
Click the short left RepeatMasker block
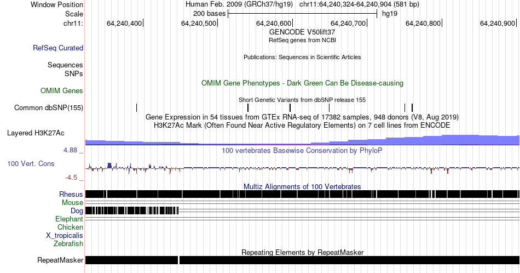[132, 260]
